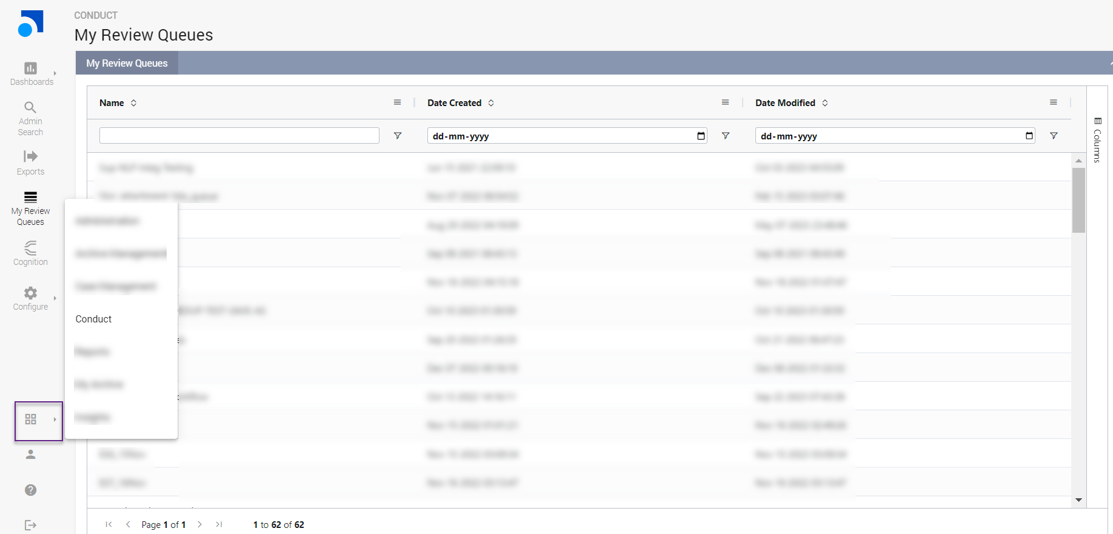Click the Name filter funnel icon
Image resolution: width=1113 pixels, height=534 pixels.
coord(398,136)
